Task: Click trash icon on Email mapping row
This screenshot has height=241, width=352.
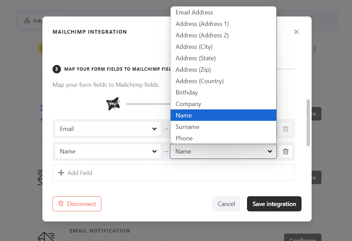Action: click(x=285, y=129)
